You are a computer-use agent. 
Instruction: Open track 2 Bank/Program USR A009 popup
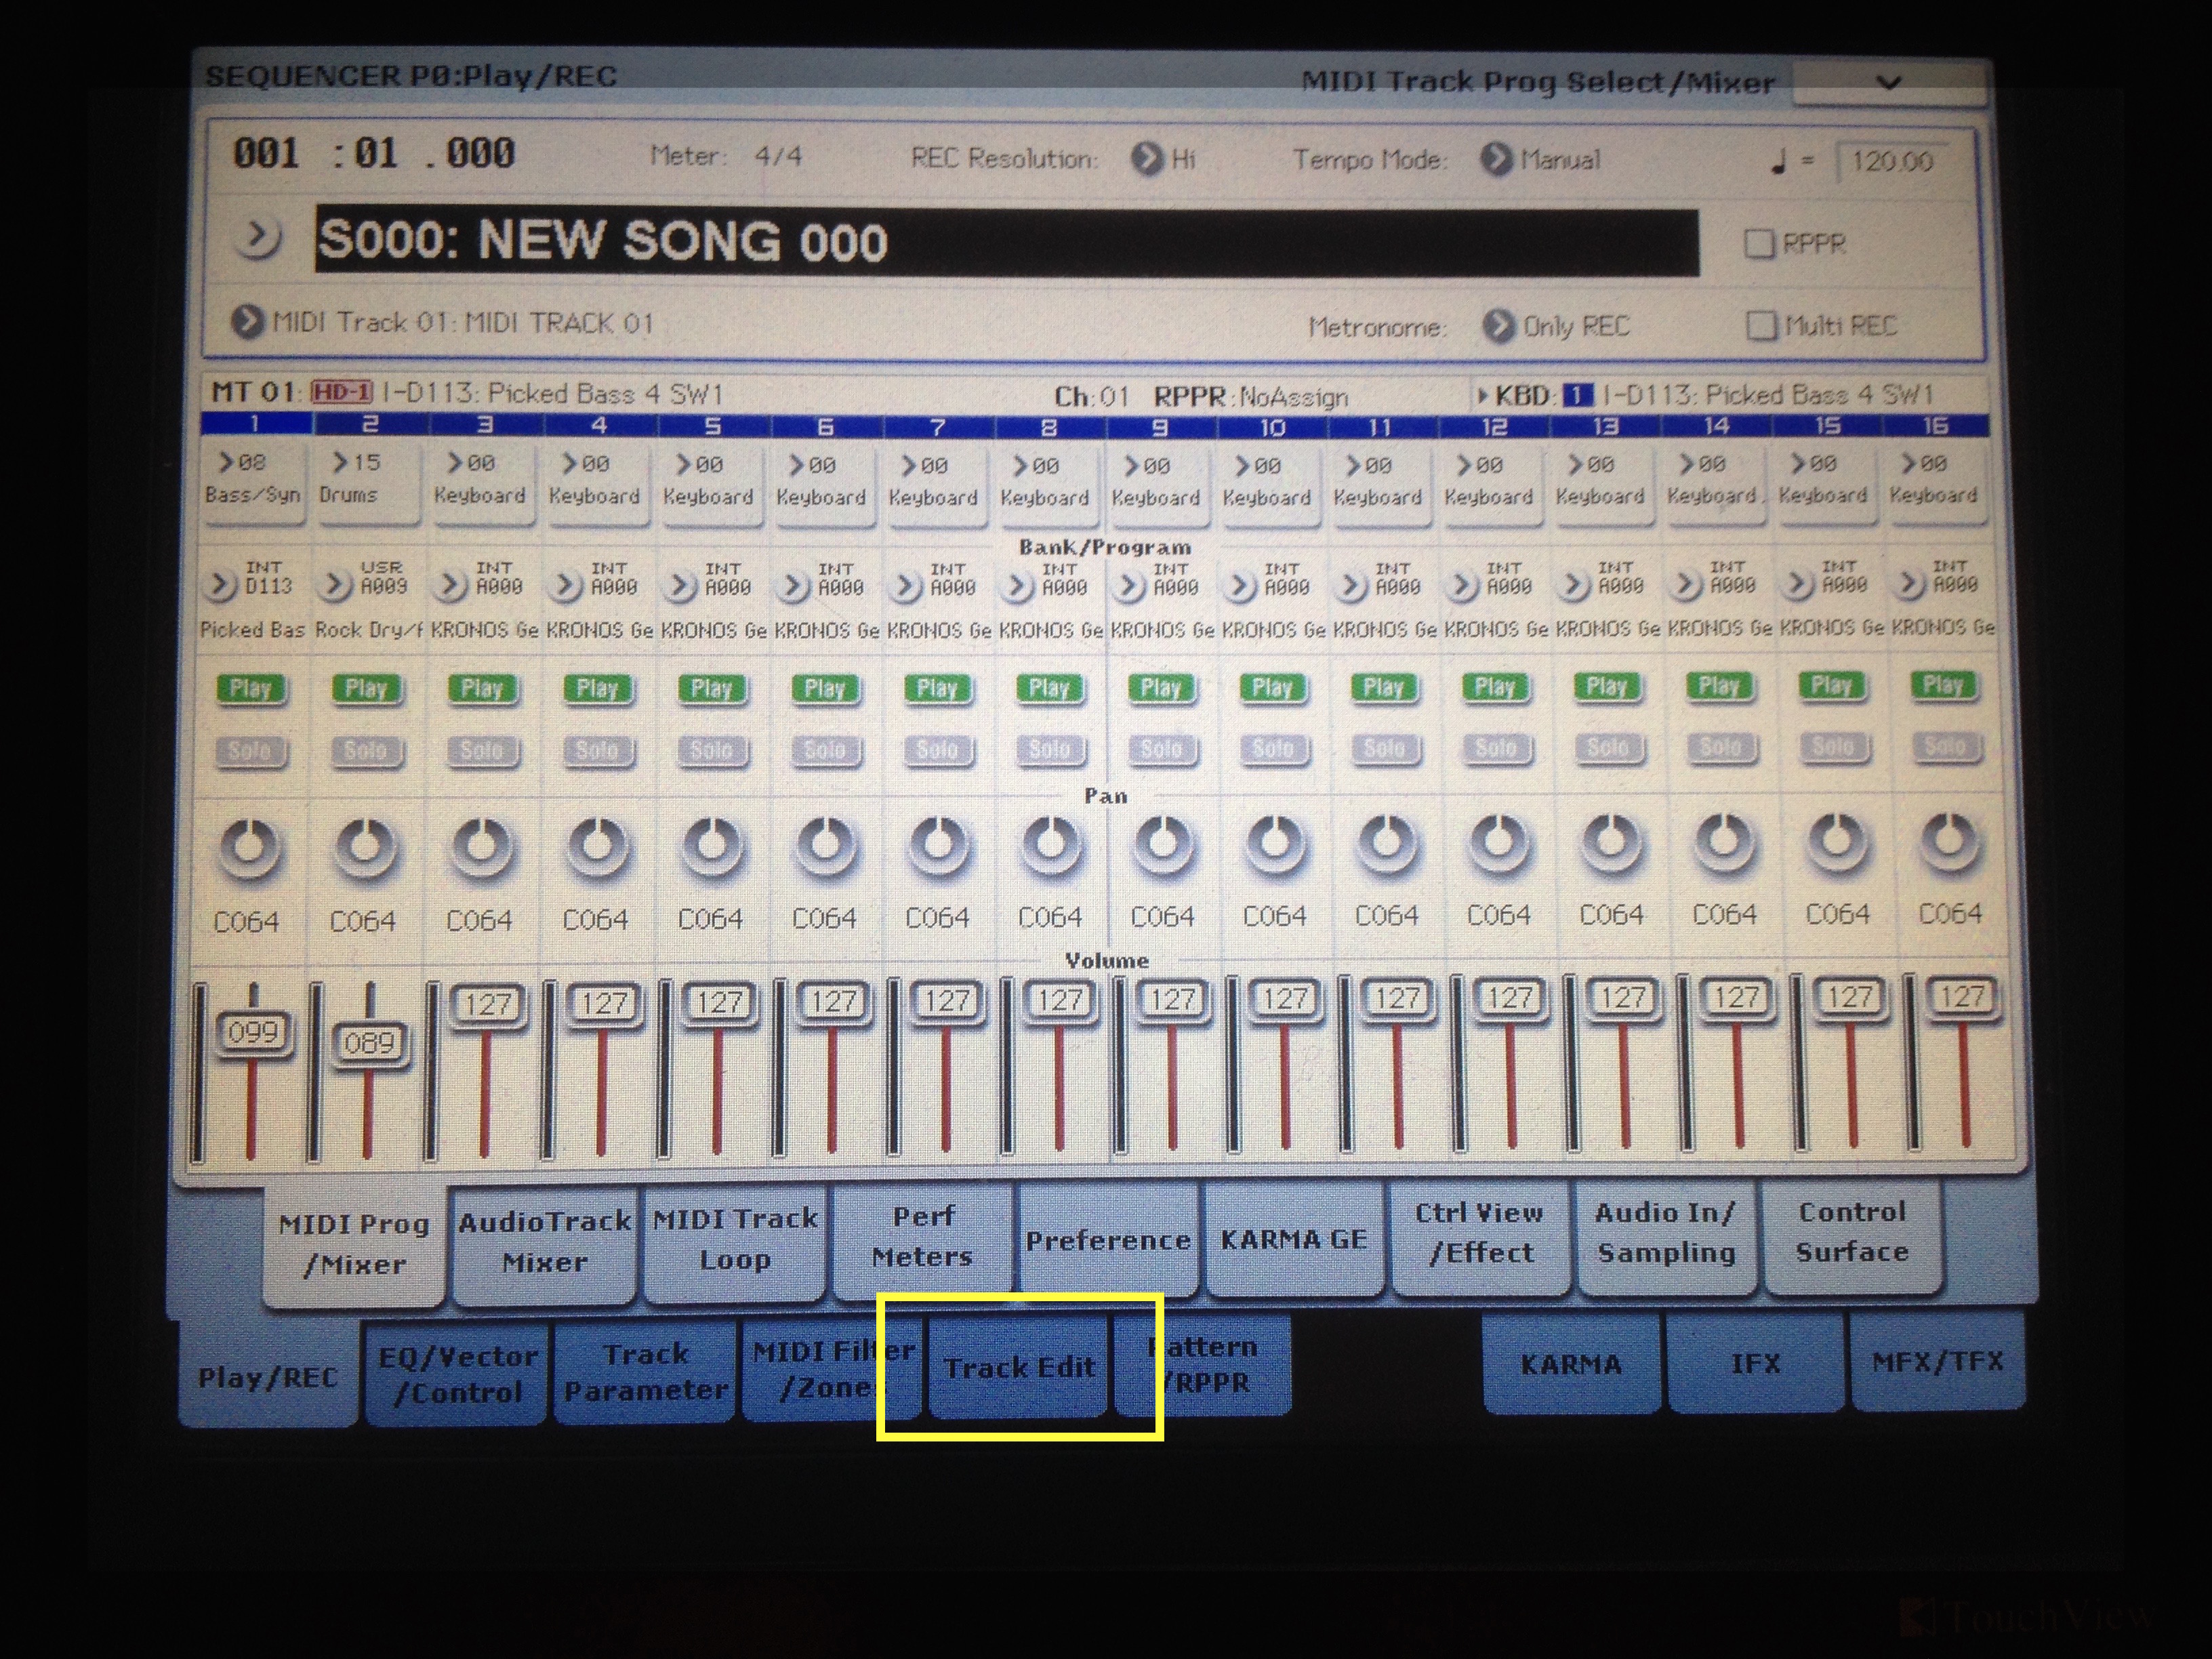333,584
